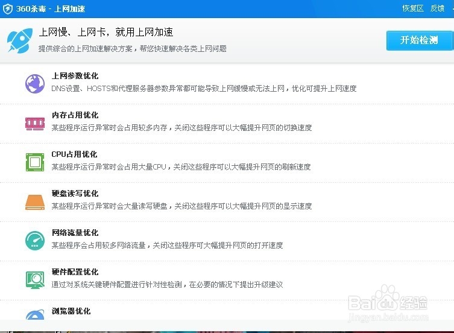The height and width of the screenshot is (333, 454).
Task: Click the description starting DNS设置、HOSTS
Action: [x=204, y=89]
